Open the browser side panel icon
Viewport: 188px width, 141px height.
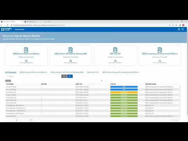click(180, 25)
